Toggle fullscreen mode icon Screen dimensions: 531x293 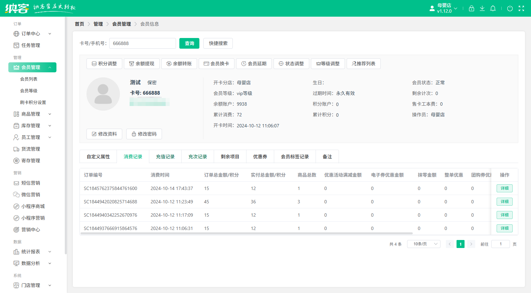(x=521, y=8)
